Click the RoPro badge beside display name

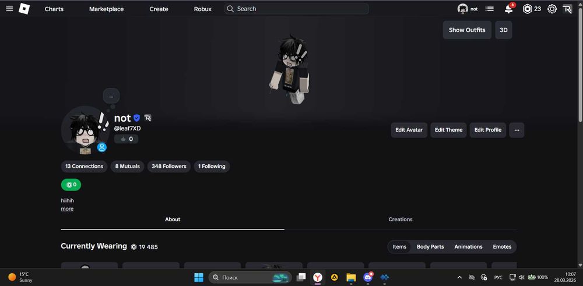tap(147, 118)
